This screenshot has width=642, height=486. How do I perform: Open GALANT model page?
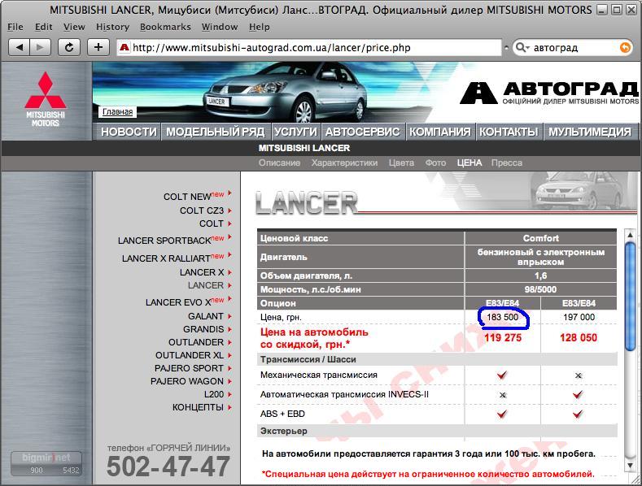point(206,316)
